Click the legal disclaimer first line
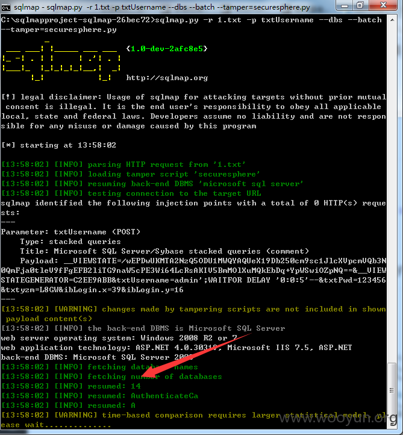Screen dimensions: 403x435 click(x=193, y=97)
